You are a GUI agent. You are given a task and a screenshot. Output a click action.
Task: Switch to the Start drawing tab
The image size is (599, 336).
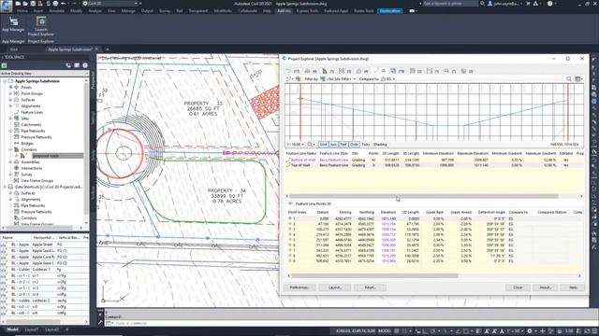tap(14, 49)
